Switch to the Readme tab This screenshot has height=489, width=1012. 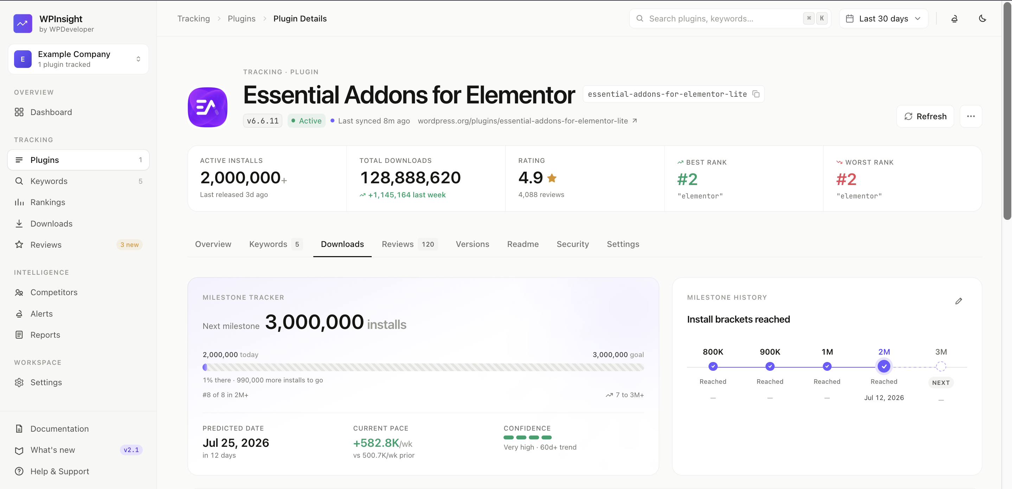pyautogui.click(x=523, y=244)
